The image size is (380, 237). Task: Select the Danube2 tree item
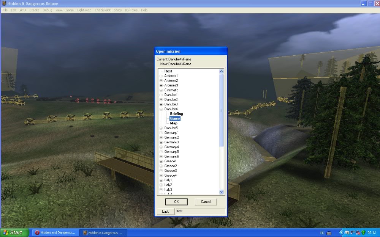[171, 100]
